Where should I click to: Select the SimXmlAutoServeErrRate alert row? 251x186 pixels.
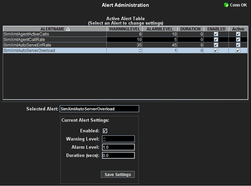click(x=125, y=45)
